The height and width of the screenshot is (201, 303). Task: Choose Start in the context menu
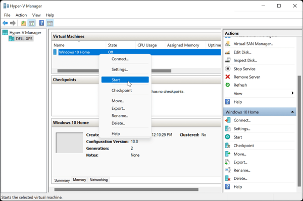pyautogui.click(x=125, y=80)
